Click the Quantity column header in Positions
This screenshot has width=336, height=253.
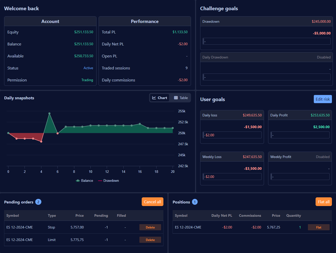(294, 215)
